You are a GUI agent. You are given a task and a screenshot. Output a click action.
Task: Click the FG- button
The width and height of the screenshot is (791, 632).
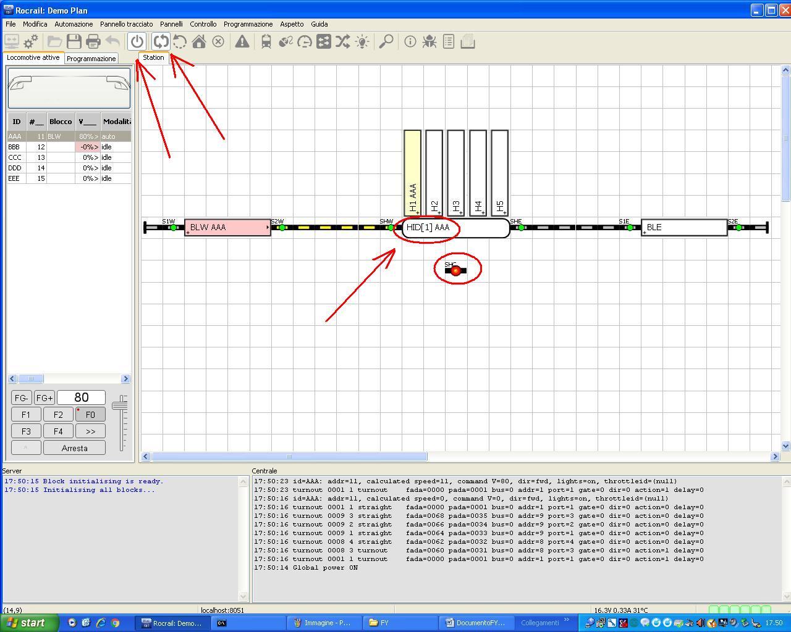coord(21,398)
